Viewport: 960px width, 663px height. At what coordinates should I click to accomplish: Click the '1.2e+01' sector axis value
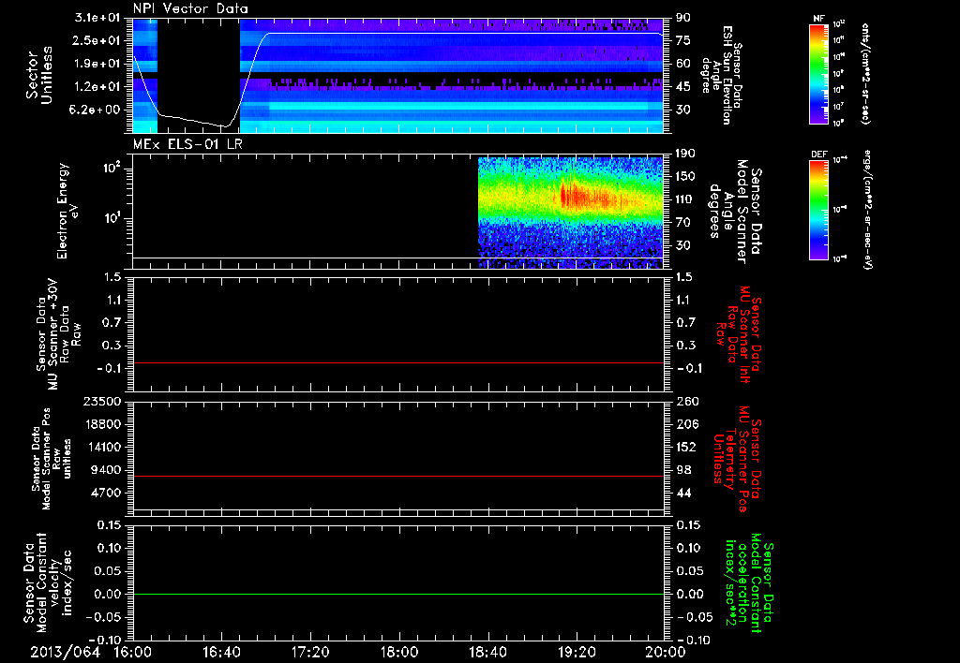tap(99, 87)
